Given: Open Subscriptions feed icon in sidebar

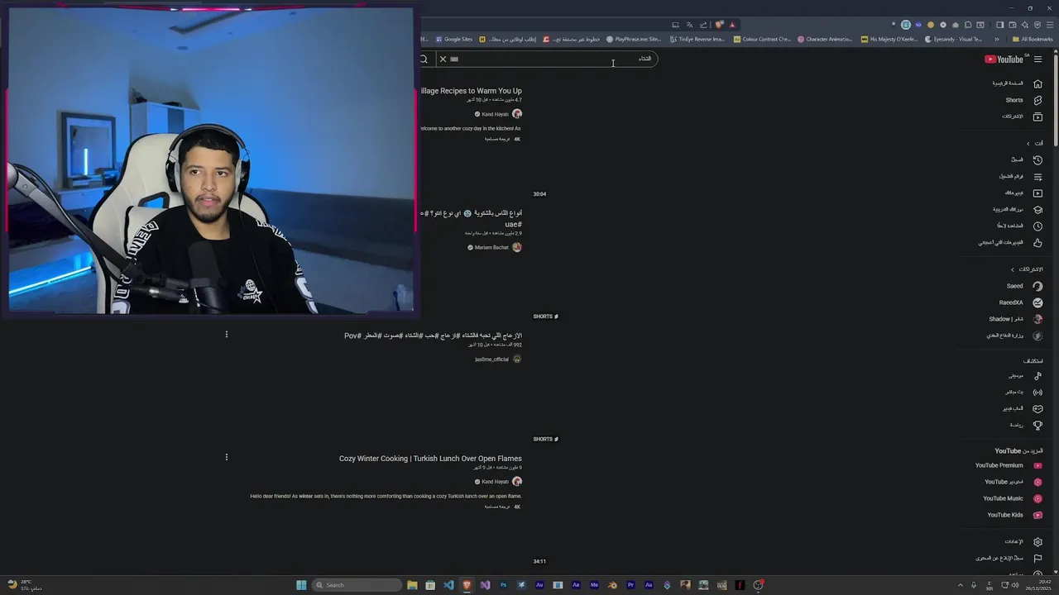Looking at the screenshot, I should (1037, 117).
